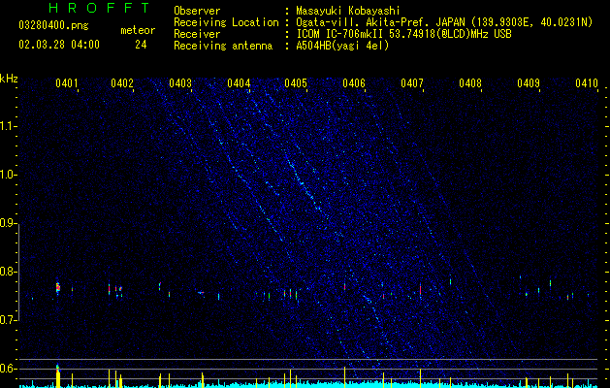Click the 0410 time marker
Viewport: 610px width, 388px height.
[x=587, y=83]
